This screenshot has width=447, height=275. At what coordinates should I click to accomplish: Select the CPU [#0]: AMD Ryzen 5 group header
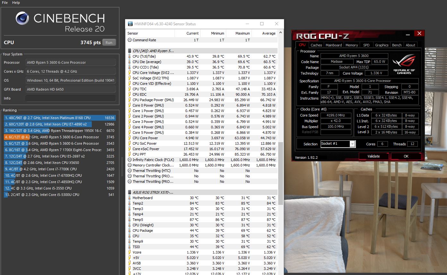[x=202, y=51]
